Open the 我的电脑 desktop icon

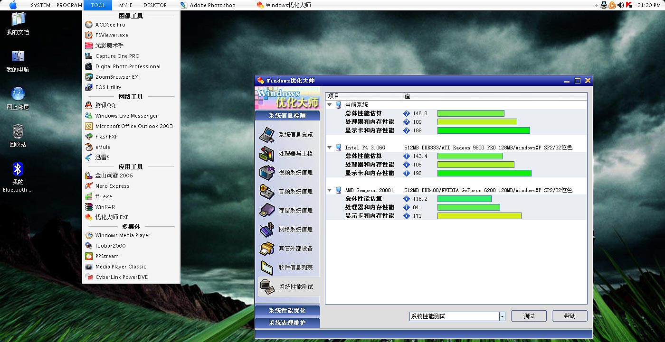18,62
